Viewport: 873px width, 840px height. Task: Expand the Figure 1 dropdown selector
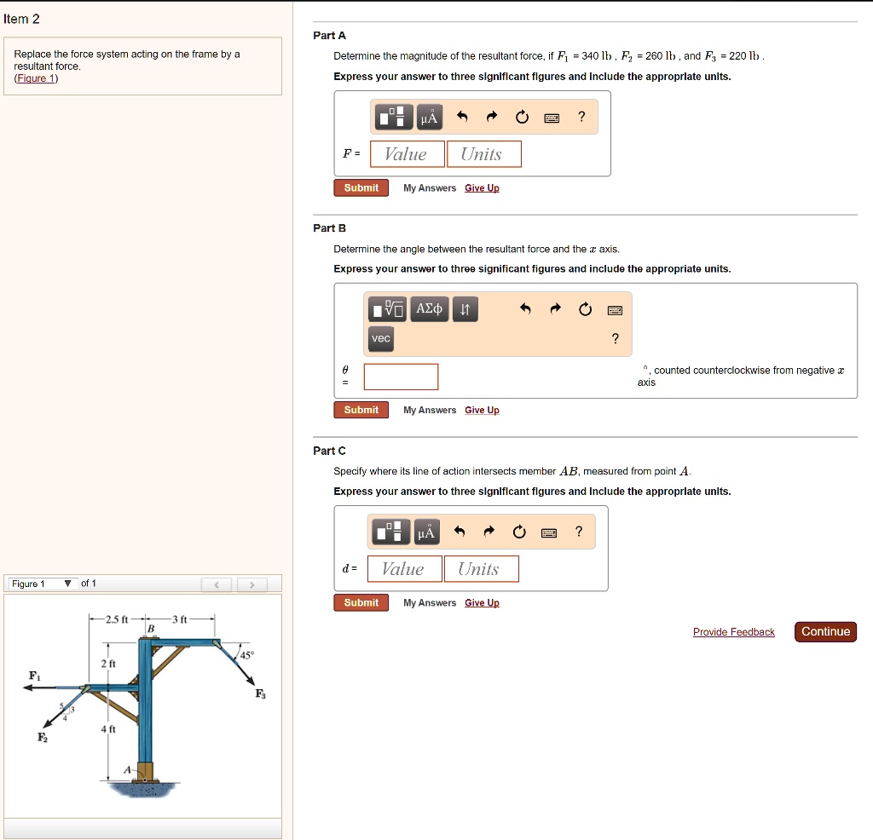[x=43, y=584]
